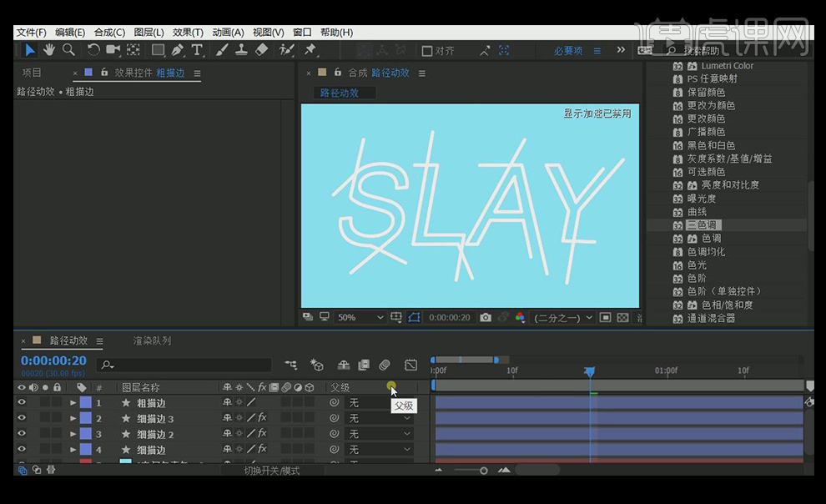
Task: Expand the 细描边 2 layer properties
Action: (x=73, y=434)
